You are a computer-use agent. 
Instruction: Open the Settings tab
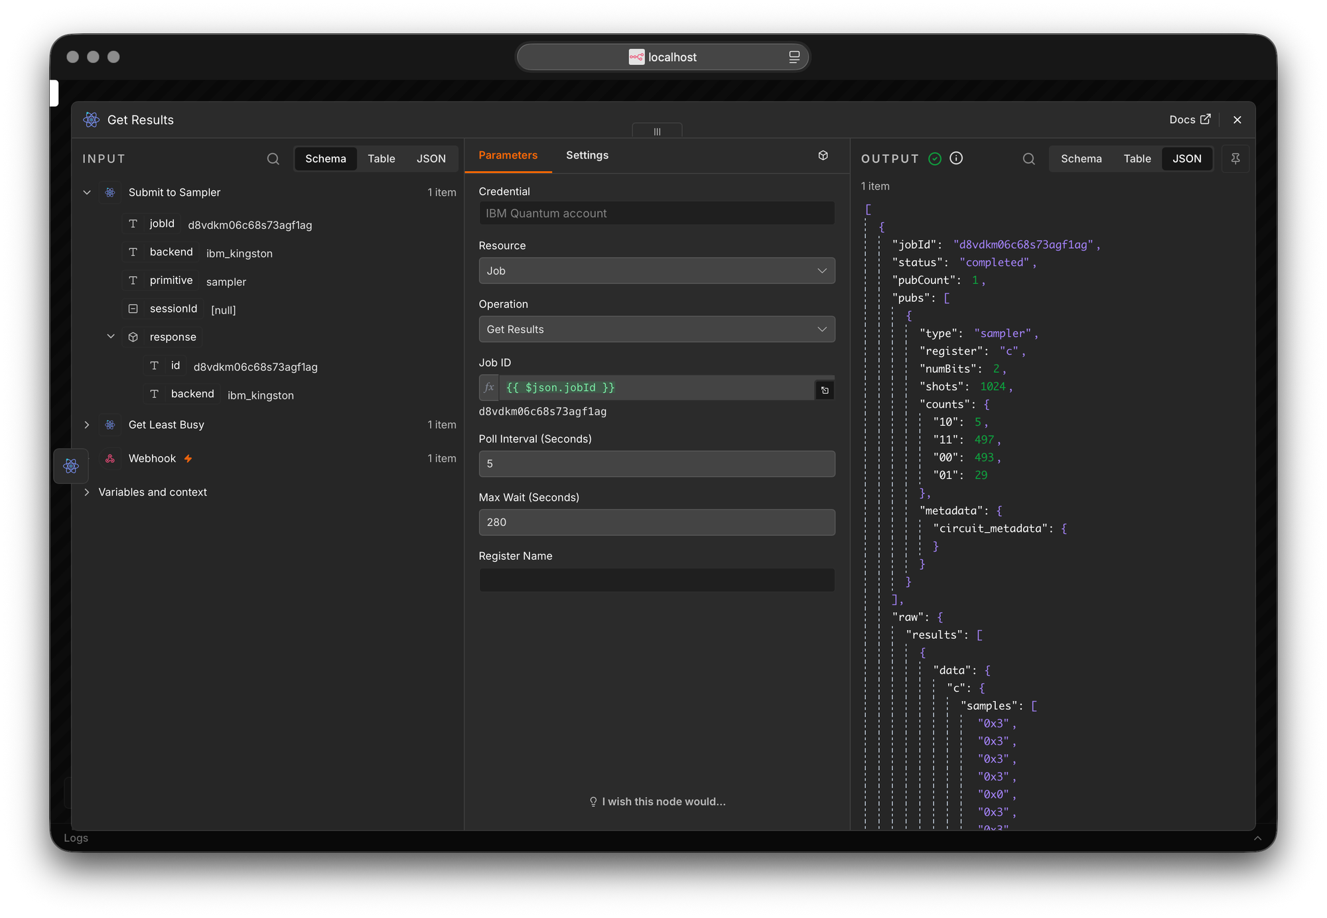[x=587, y=155]
